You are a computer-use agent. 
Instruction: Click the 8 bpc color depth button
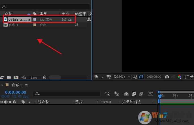click(x=34, y=77)
